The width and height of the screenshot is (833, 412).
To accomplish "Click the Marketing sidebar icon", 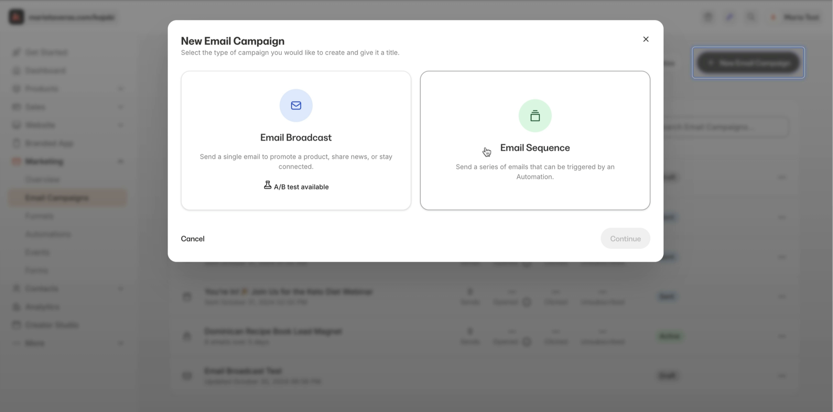I will pos(16,161).
